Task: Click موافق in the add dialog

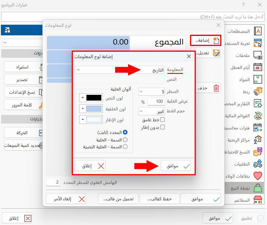Action: click(x=176, y=165)
